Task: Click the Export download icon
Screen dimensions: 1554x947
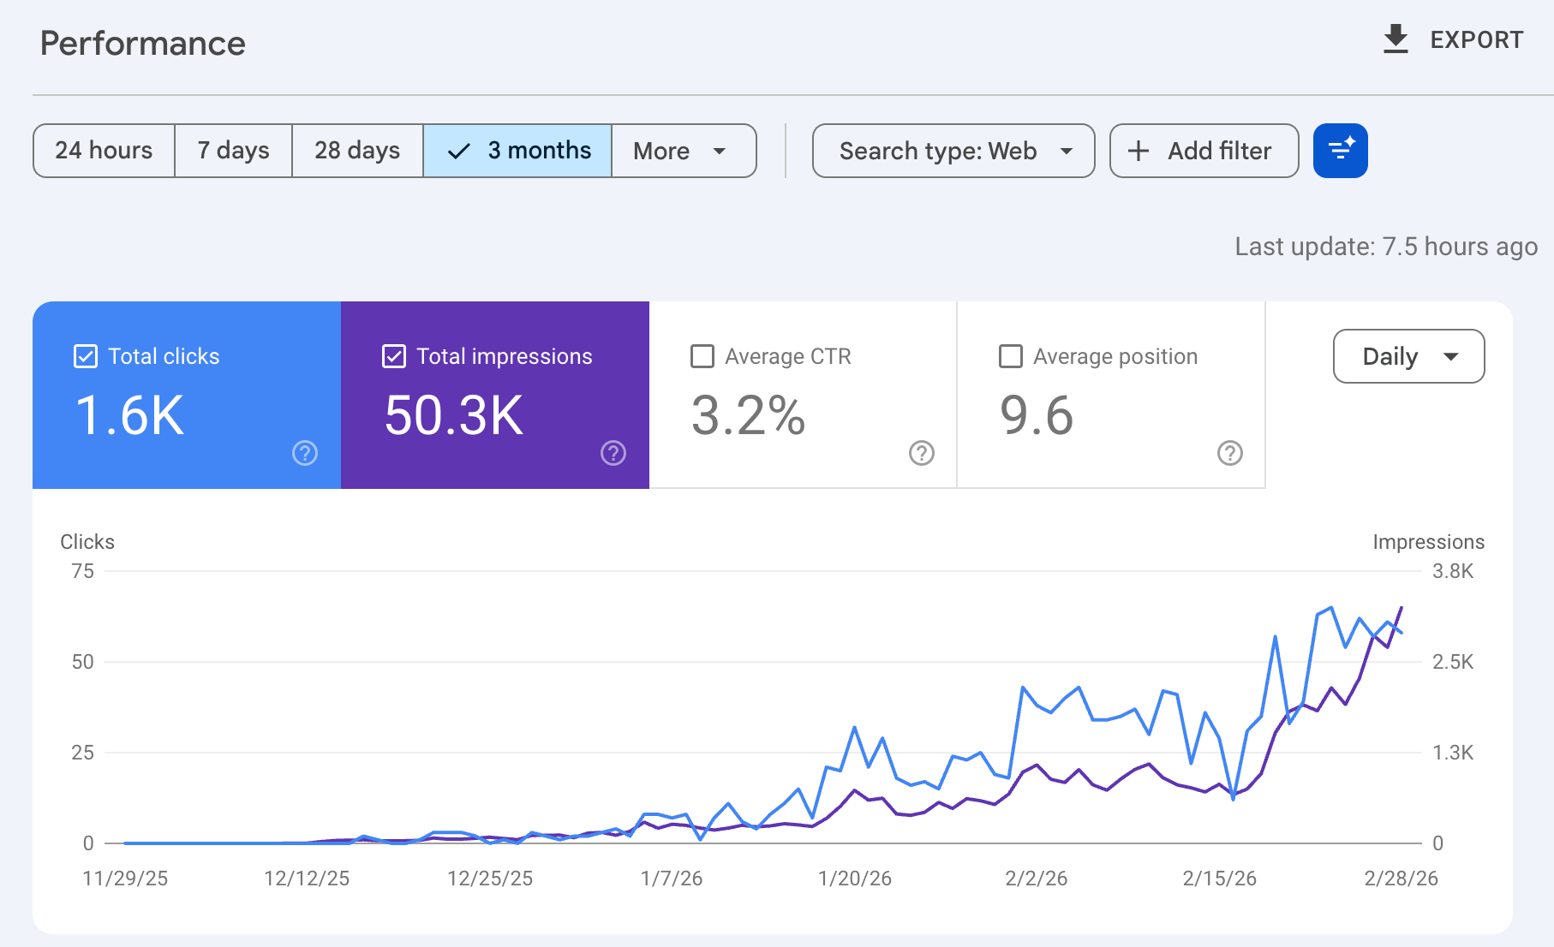Action: 1396,39
